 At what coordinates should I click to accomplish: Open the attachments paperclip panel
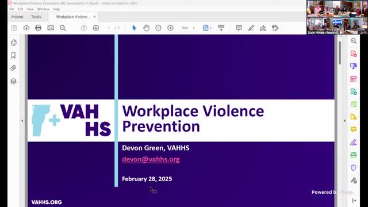13,68
